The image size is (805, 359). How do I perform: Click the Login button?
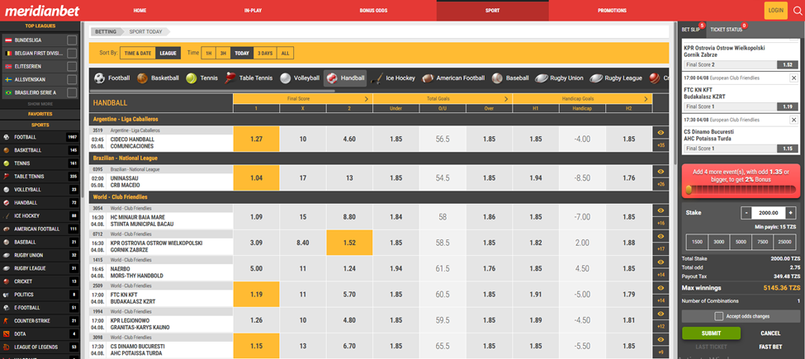(776, 10)
